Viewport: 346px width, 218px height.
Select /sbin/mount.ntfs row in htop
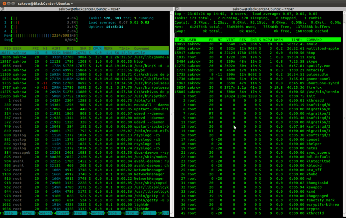[x=84, y=131]
